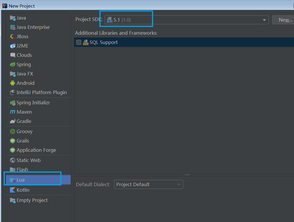
Task: Pick Android from the list
Action: click(38, 83)
